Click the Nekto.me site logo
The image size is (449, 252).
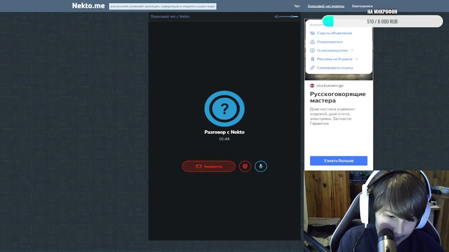[88, 6]
